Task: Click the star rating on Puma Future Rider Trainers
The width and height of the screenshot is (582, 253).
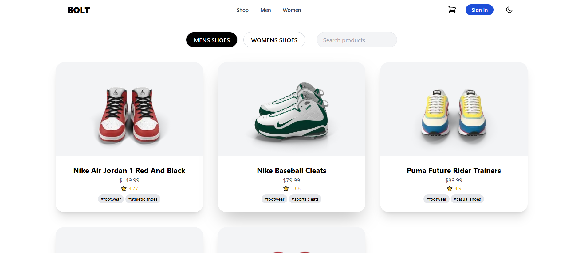Action: (454, 188)
